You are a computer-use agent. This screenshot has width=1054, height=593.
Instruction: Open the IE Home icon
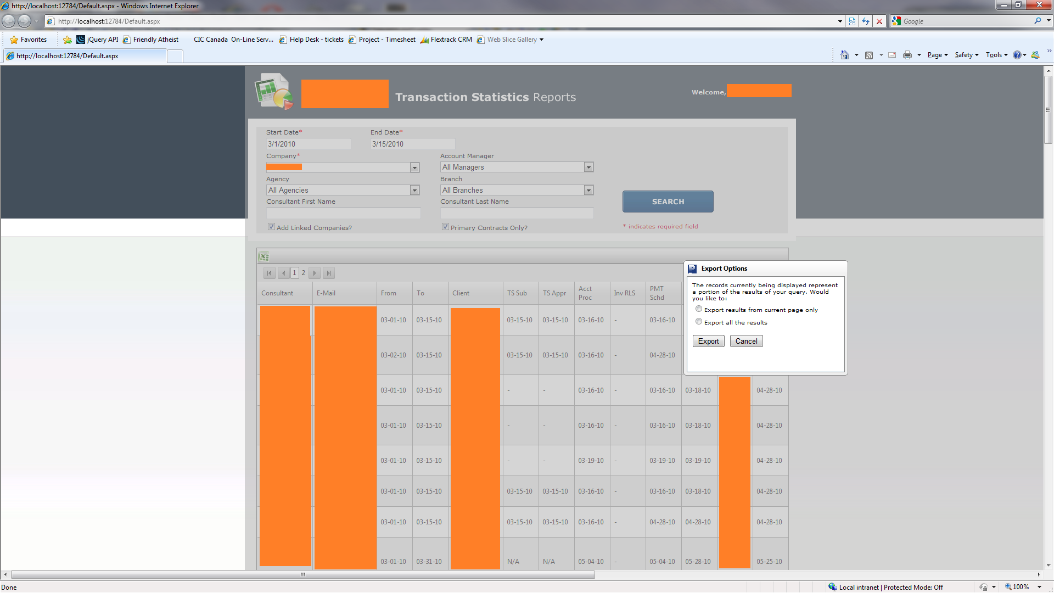point(845,55)
